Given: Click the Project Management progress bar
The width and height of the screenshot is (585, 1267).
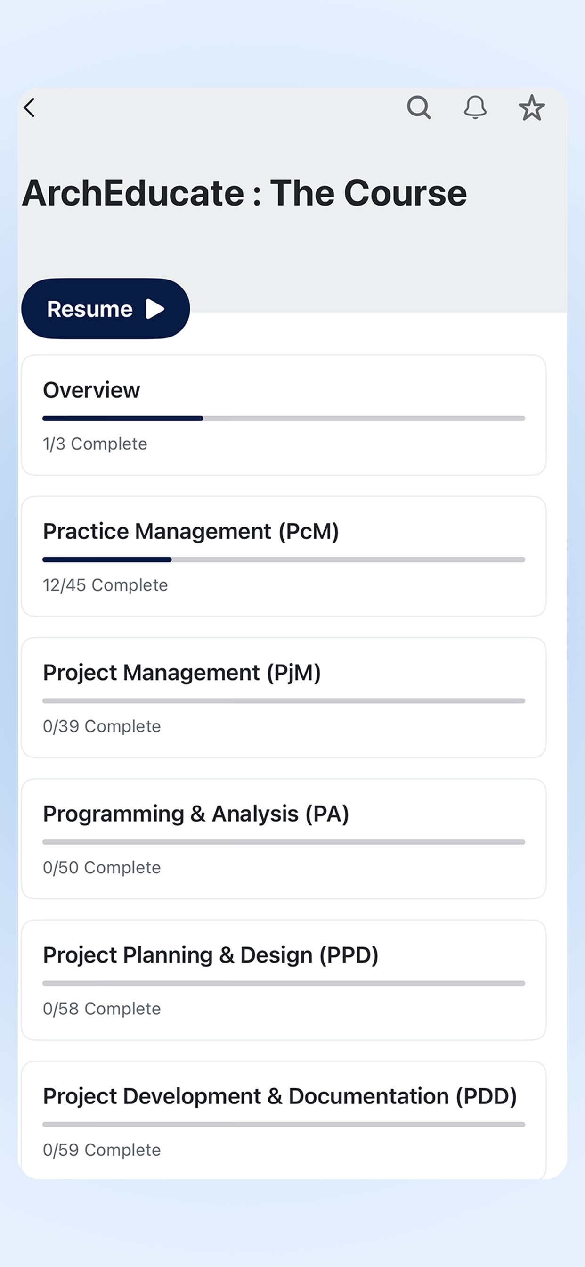Looking at the screenshot, I should pos(284,701).
